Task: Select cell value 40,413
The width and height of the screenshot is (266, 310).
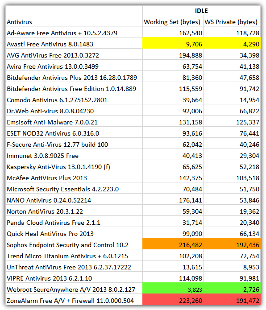Action: point(192,156)
